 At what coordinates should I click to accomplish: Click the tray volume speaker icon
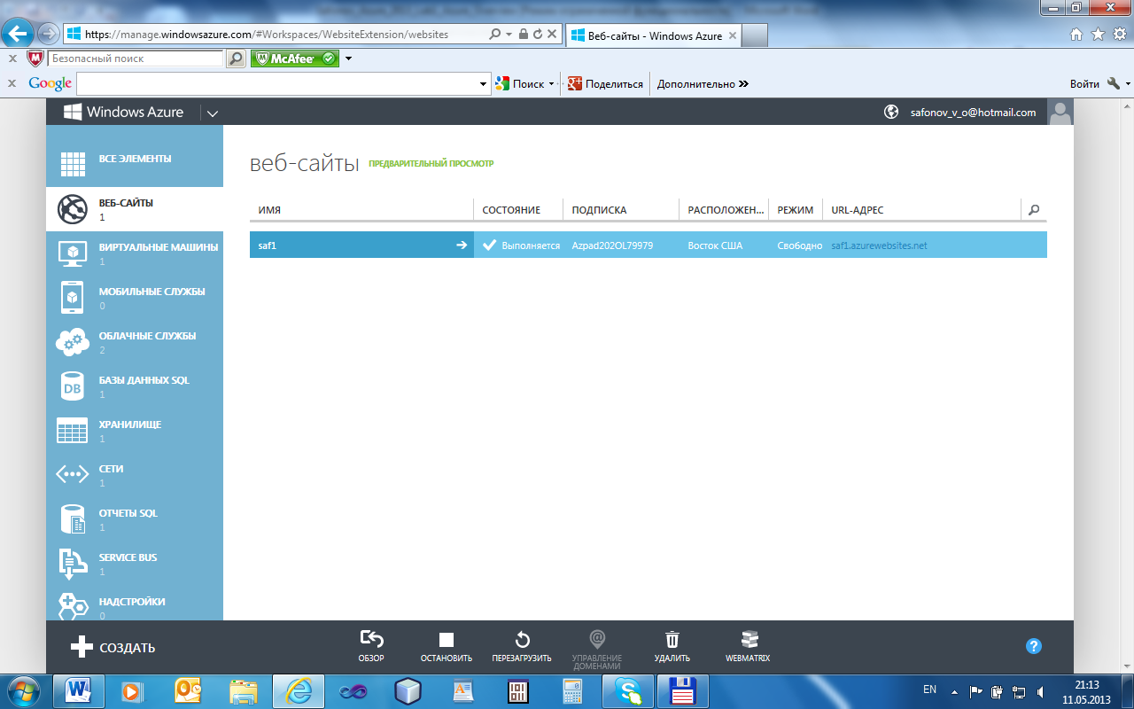[x=1041, y=691]
